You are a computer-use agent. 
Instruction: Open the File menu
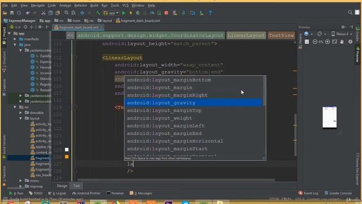coord(5,5)
